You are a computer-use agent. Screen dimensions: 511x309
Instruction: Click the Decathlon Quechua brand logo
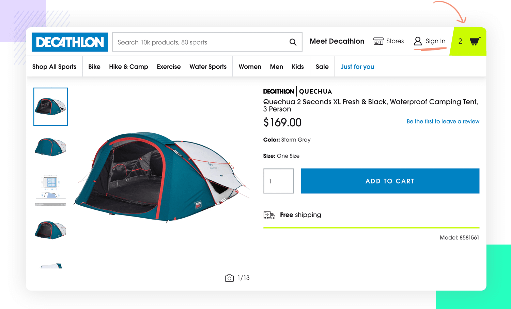click(x=297, y=91)
